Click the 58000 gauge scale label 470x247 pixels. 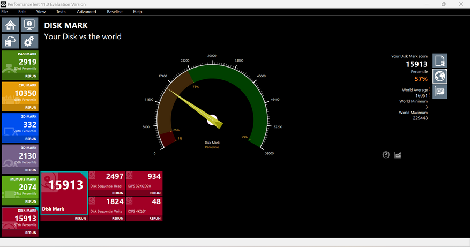coord(269,153)
